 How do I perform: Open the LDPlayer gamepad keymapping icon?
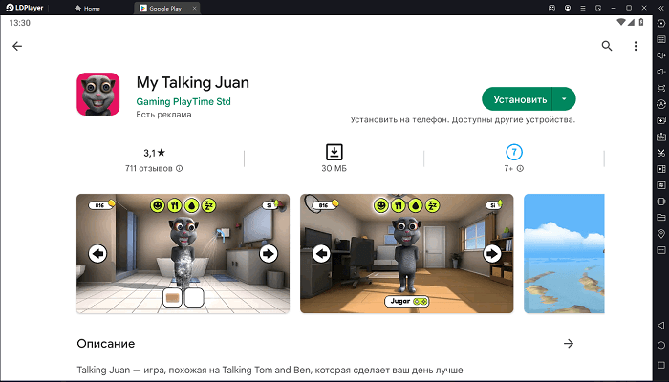click(551, 8)
